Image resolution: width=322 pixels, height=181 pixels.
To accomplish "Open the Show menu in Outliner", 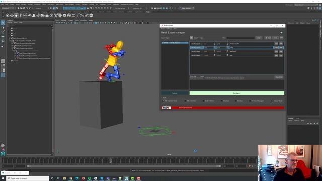I will (x=16, y=23).
